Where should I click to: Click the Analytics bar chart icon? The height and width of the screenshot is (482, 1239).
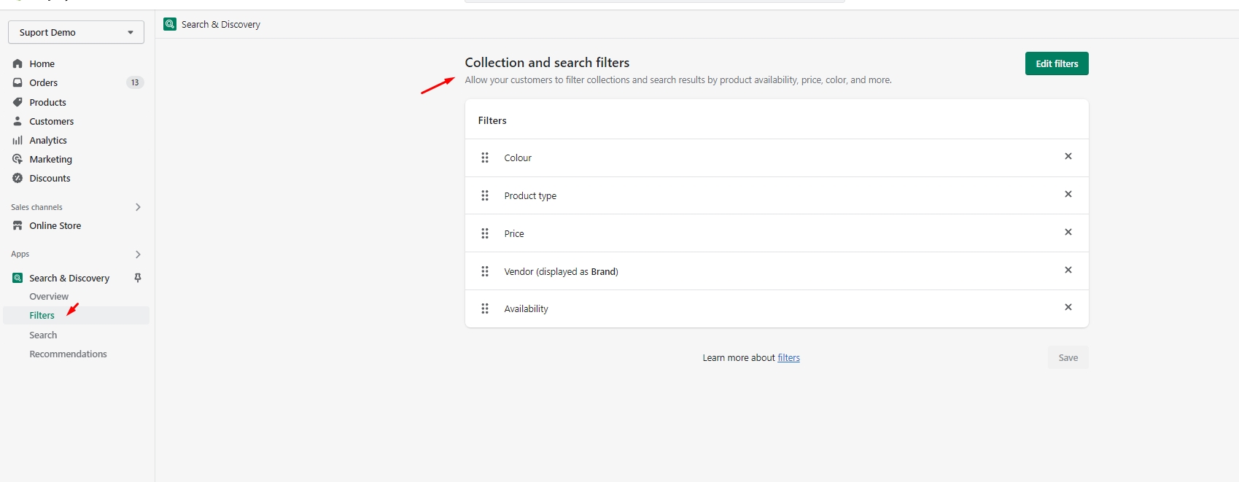18,140
